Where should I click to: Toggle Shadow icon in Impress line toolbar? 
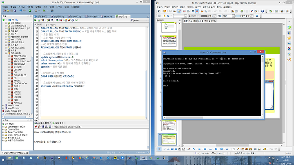[x=257, y=16]
